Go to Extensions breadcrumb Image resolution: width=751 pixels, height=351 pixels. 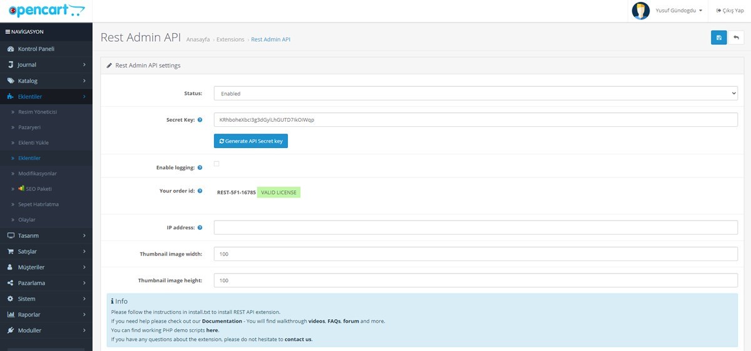coord(230,39)
